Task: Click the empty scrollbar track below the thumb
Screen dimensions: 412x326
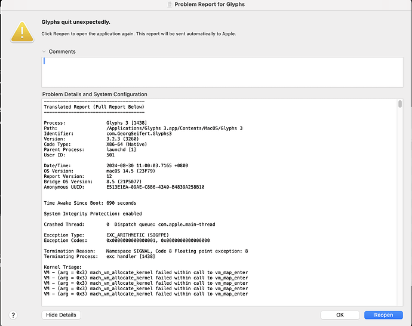Action: click(x=399, y=209)
